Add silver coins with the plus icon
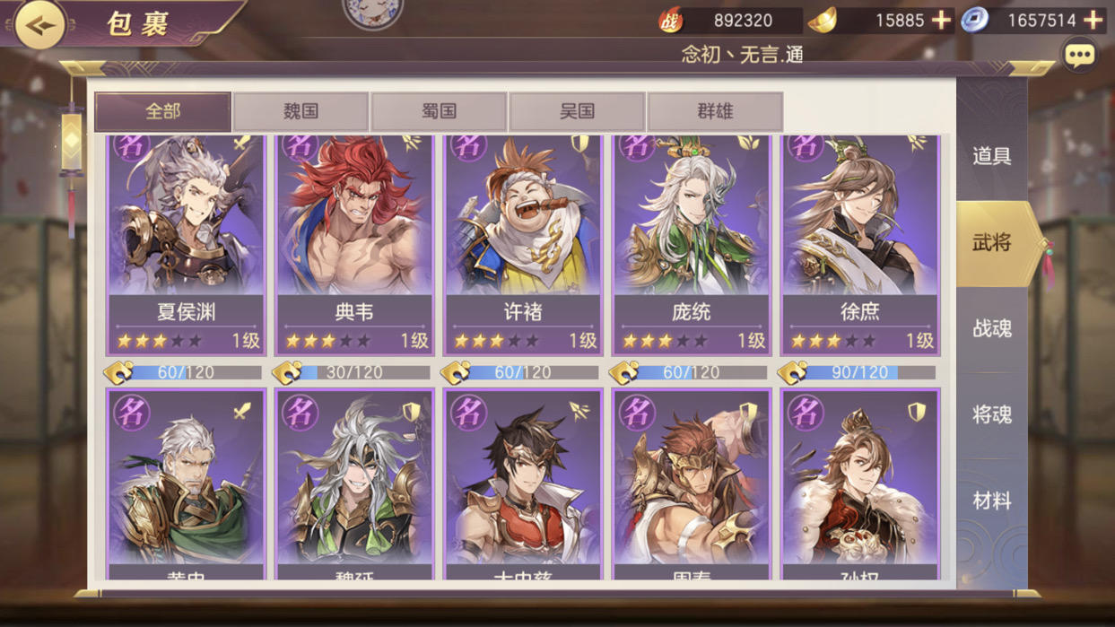Viewport: 1115px width, 627px height. [1093, 20]
